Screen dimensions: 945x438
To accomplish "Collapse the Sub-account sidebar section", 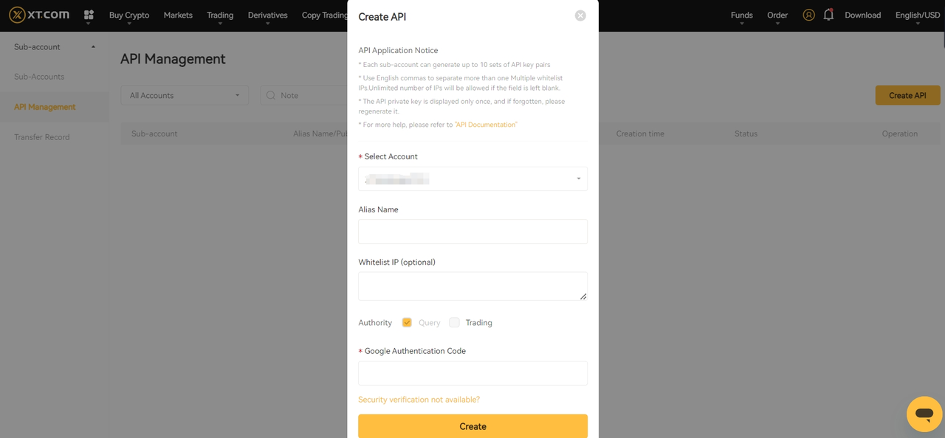I will [93, 47].
